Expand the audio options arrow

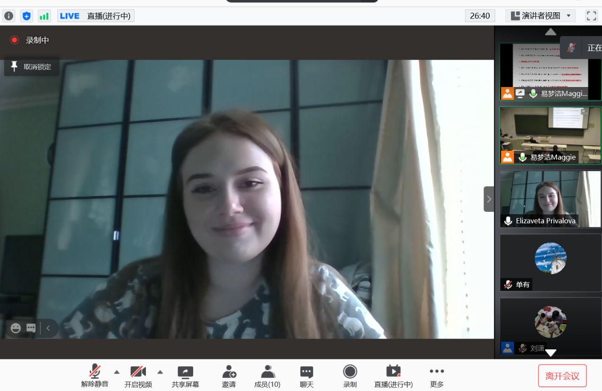coord(117,372)
